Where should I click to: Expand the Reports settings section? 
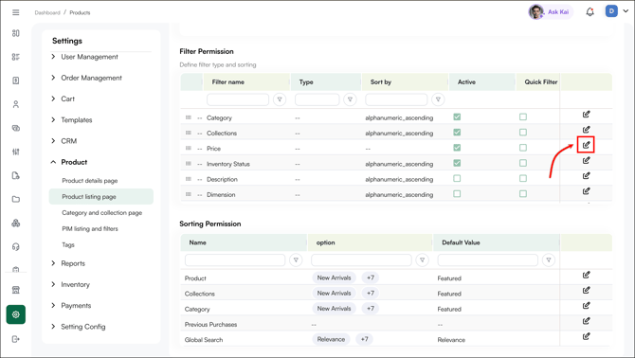point(68,263)
